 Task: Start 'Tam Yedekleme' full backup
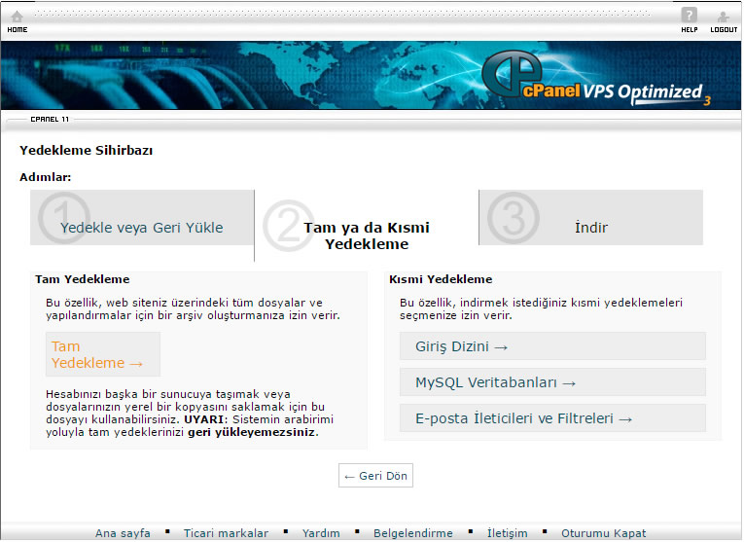(97, 355)
